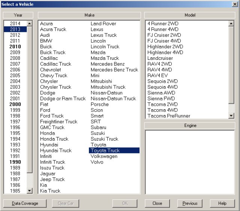This screenshot has height=211, width=240.
Task: Select the Sienna AWD model
Action: 161,93
